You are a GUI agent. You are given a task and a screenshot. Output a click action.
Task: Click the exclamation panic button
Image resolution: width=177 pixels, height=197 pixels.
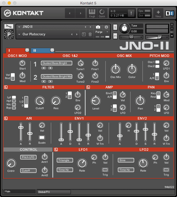tap(131, 13)
